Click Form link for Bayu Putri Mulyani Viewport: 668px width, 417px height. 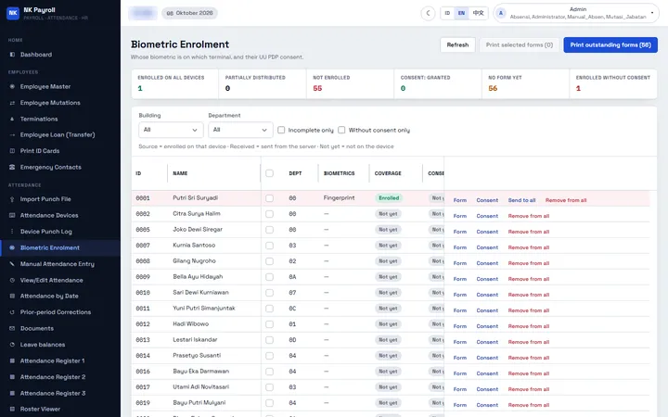(x=459, y=405)
